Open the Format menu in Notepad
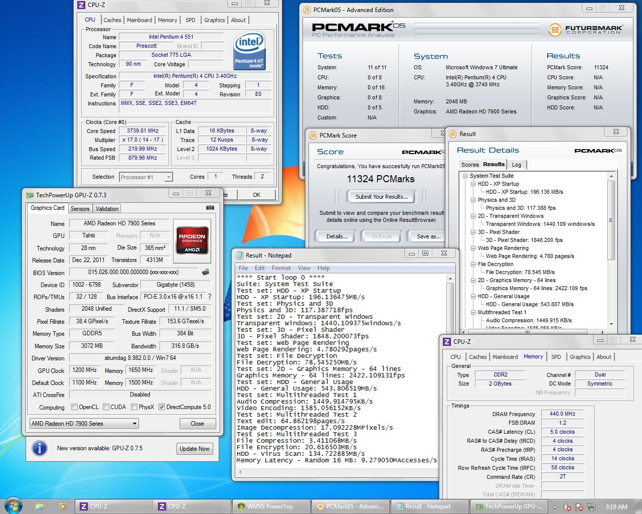The image size is (642, 514). click(x=281, y=268)
